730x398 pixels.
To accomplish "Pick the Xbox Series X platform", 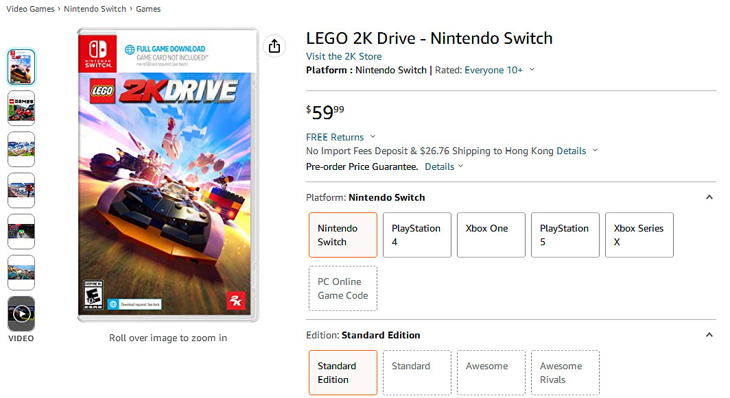I will 639,235.
